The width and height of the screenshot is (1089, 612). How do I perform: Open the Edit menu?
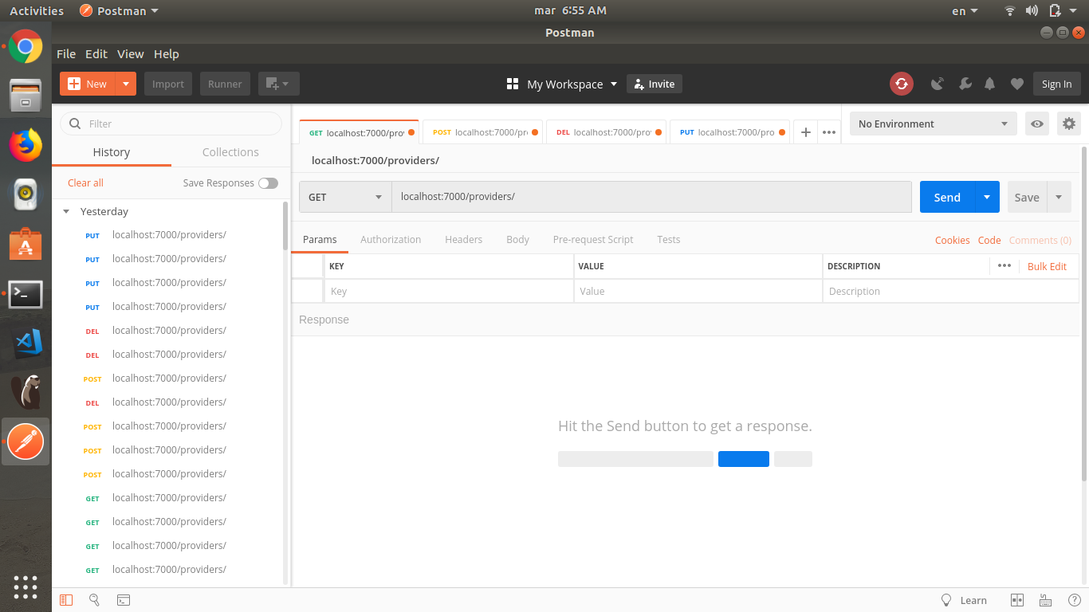point(96,54)
